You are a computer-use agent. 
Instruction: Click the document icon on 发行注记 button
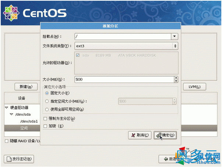(x=9, y=159)
